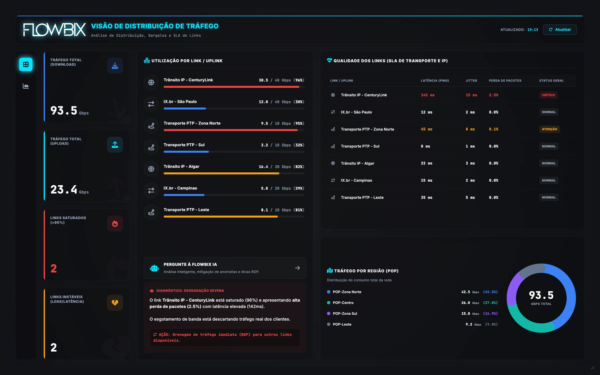Screen dimensions: 600x375
Task: Click the route icon beside Transporte PTP - Leste utilization
Action: (x=151, y=212)
